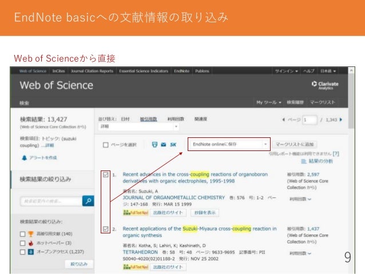Click the search magnifier button in refine box
Image resolution: width=365 pixels, height=274 pixels.
(88, 201)
